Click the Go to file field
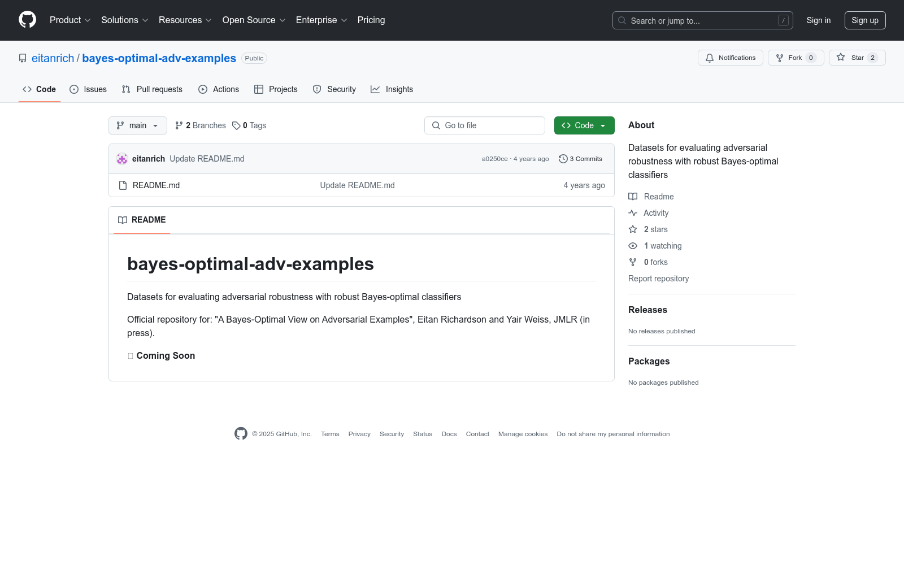904x565 pixels. point(485,125)
